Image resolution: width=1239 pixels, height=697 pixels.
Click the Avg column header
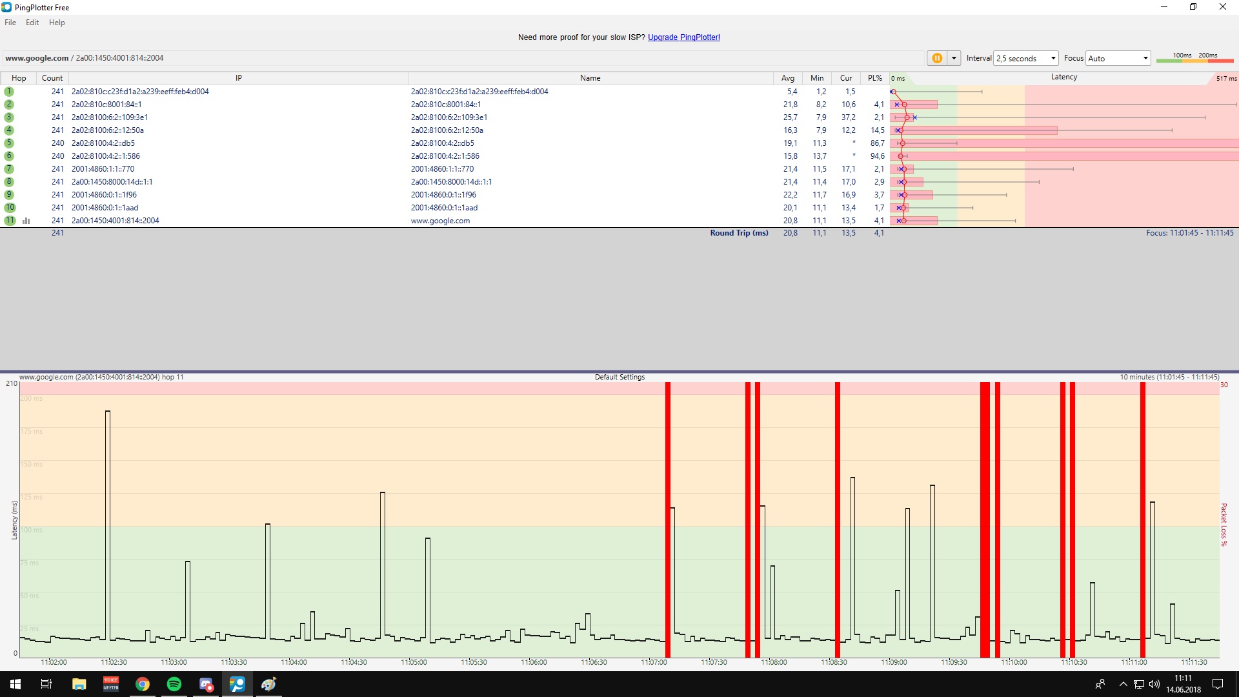tap(788, 78)
